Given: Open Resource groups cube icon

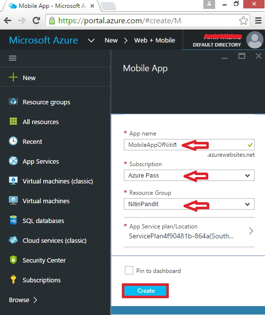Looking at the screenshot, I should (x=13, y=102).
